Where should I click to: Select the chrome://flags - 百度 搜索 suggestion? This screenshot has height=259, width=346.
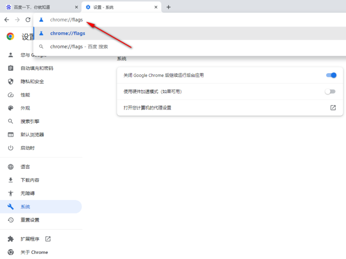coord(190,47)
